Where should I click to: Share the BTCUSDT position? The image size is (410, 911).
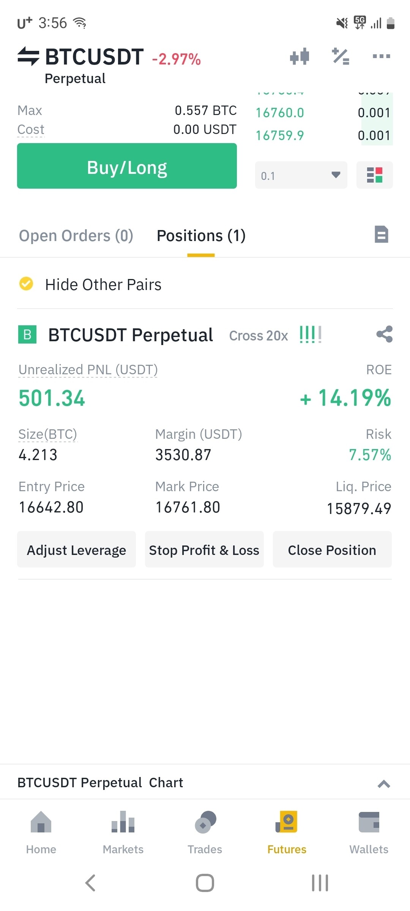[x=384, y=334]
